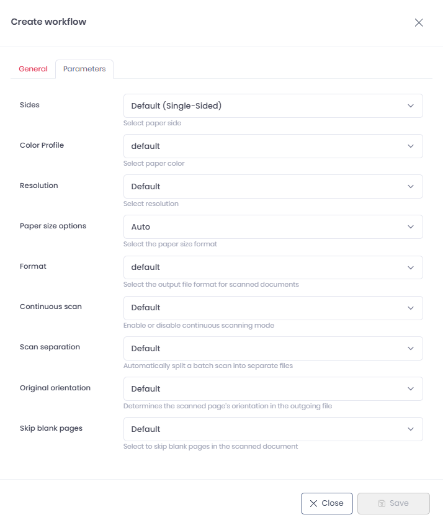Expand the Original orientation dropdown
This screenshot has width=443, height=525.
coord(273,389)
